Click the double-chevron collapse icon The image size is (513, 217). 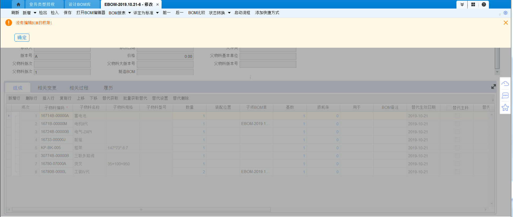[x=462, y=5]
